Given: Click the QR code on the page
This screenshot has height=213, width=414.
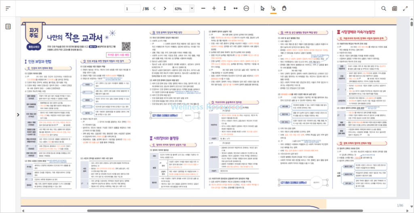Looking at the screenshot, I should click(126, 46).
